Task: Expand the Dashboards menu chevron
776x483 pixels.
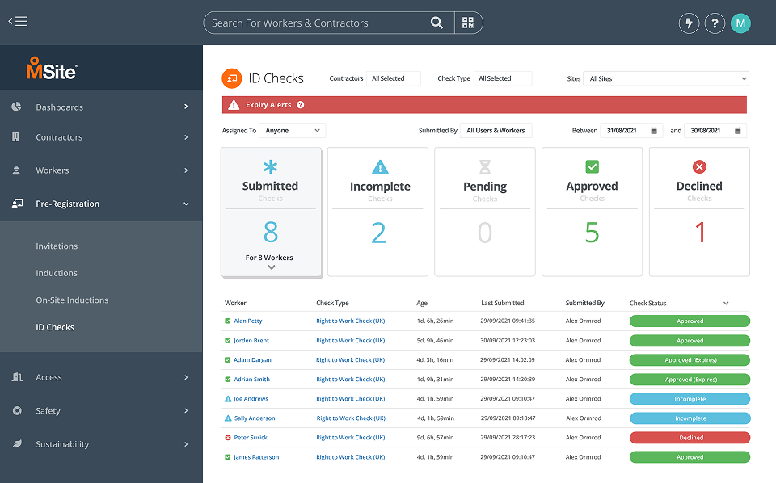Action: (186, 107)
